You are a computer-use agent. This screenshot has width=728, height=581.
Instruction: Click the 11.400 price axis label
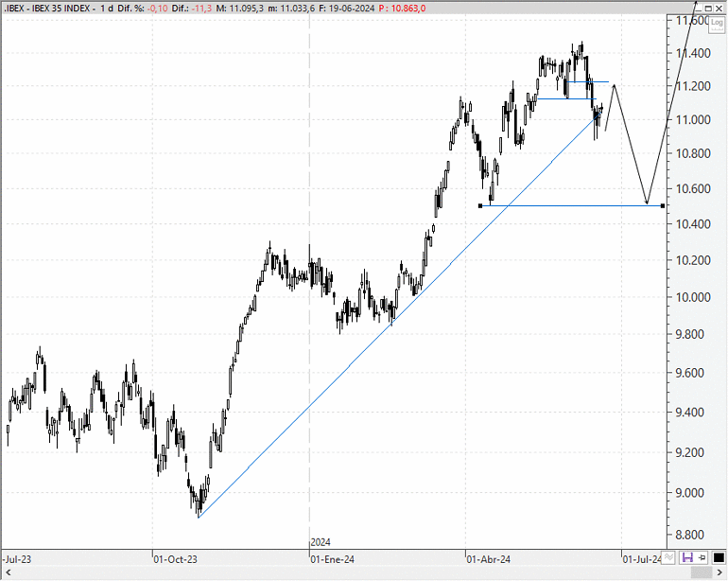693,53
